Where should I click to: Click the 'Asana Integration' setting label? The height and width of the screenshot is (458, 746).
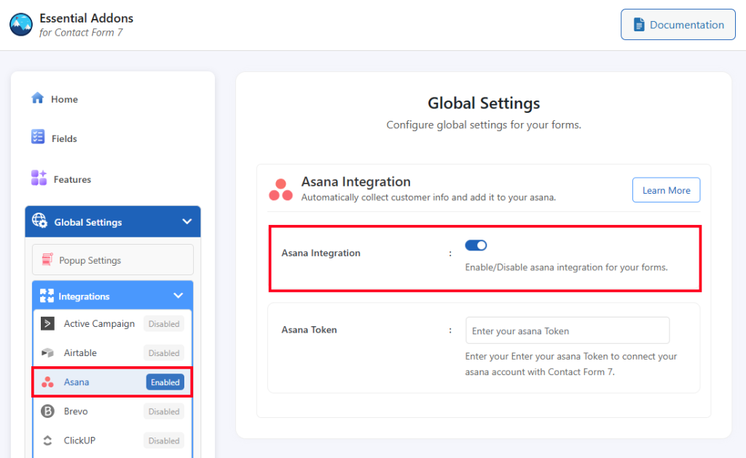[321, 253]
